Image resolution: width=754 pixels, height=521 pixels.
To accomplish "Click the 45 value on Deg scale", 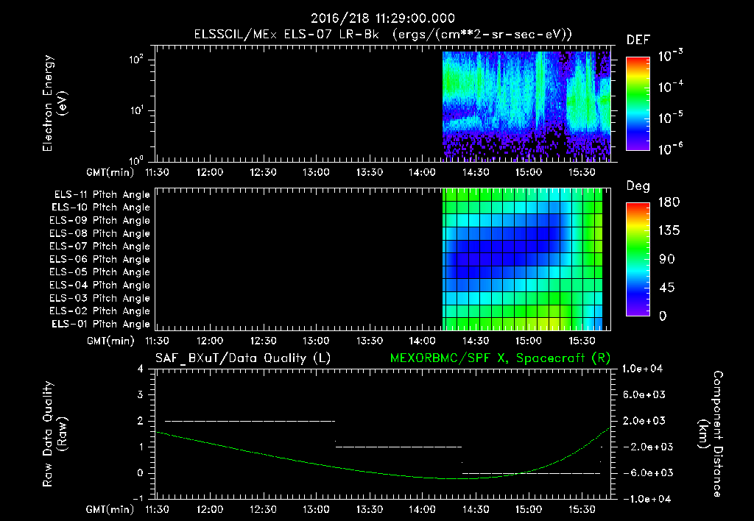I will click(667, 288).
